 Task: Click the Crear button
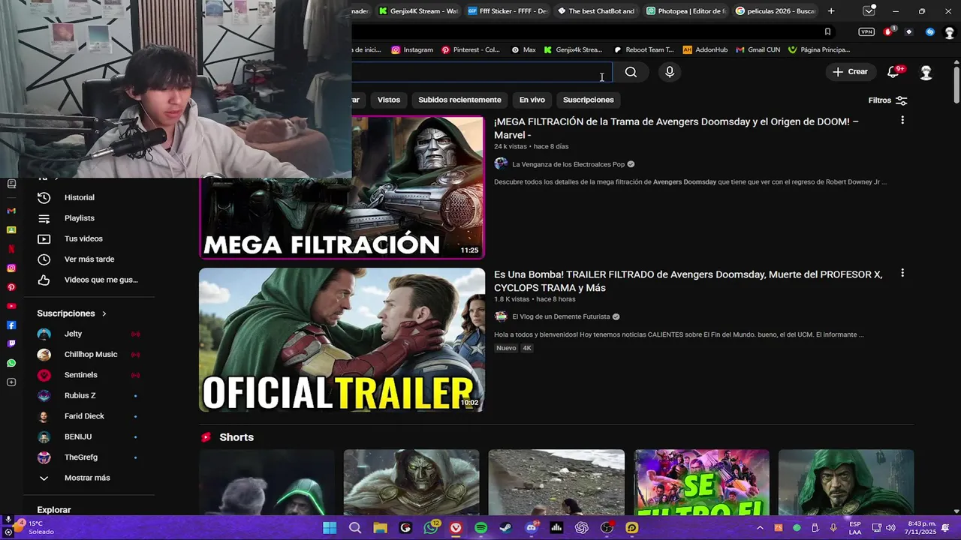pos(850,72)
